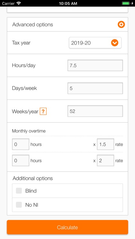Viewport: 135px width, 239px height.
Task: Select the Days/week input field showing 5
Action: [95, 88]
